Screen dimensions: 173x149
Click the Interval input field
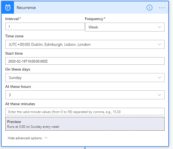coord(45,27)
